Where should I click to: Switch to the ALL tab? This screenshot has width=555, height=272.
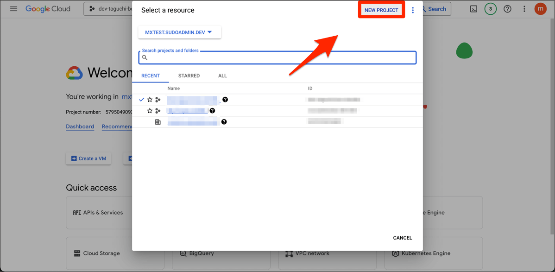(223, 76)
